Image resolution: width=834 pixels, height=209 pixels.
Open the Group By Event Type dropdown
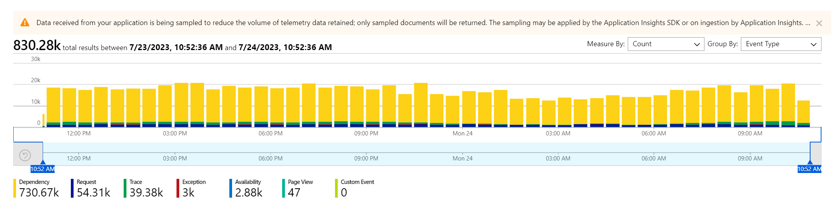(781, 44)
